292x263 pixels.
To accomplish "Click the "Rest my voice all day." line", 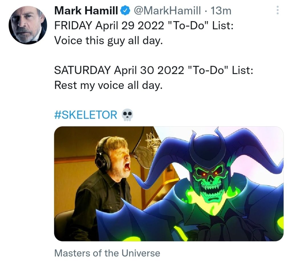I will (x=108, y=85).
